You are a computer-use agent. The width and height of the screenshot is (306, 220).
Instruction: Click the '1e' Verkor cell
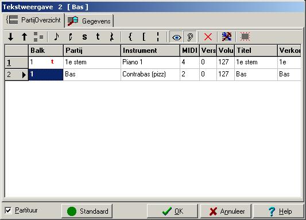[x=289, y=63]
